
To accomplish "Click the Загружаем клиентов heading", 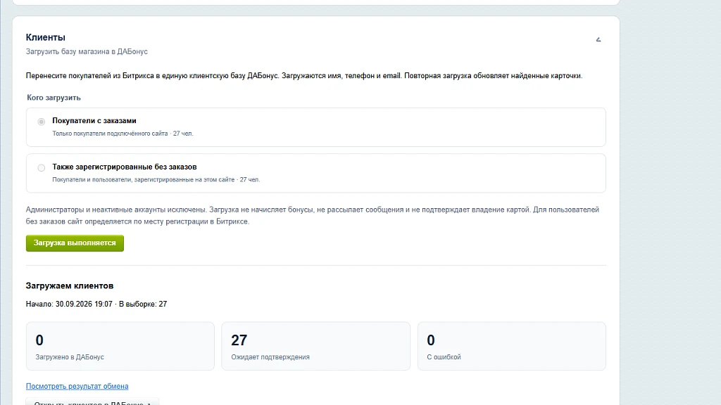I will coord(70,285).
